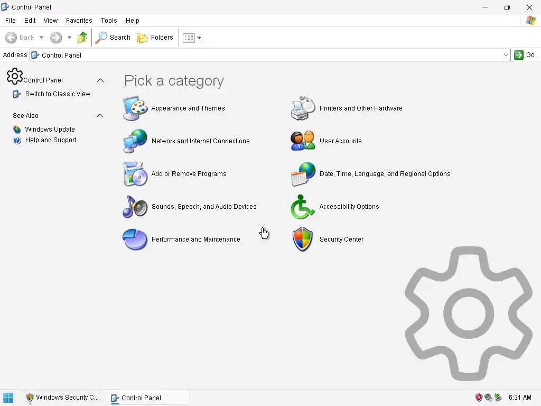Open the Printers and Other Hardware icon
The width and height of the screenshot is (541, 406).
pos(303,108)
